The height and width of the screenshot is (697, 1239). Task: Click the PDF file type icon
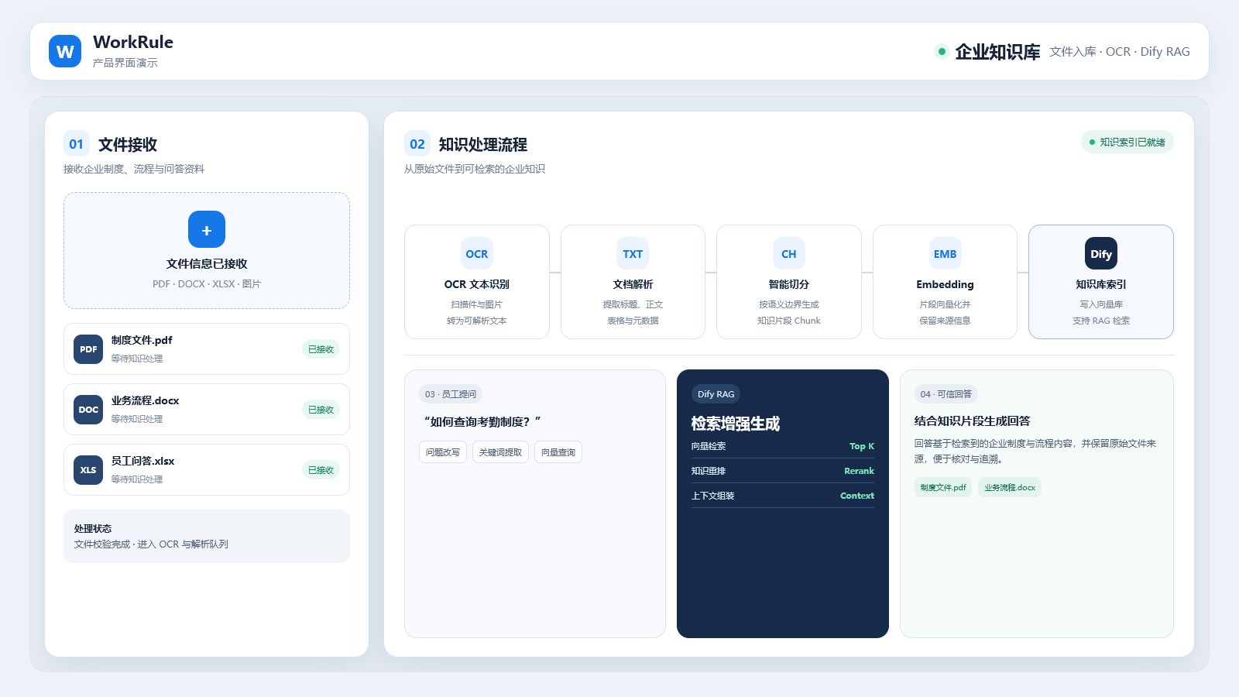point(88,349)
